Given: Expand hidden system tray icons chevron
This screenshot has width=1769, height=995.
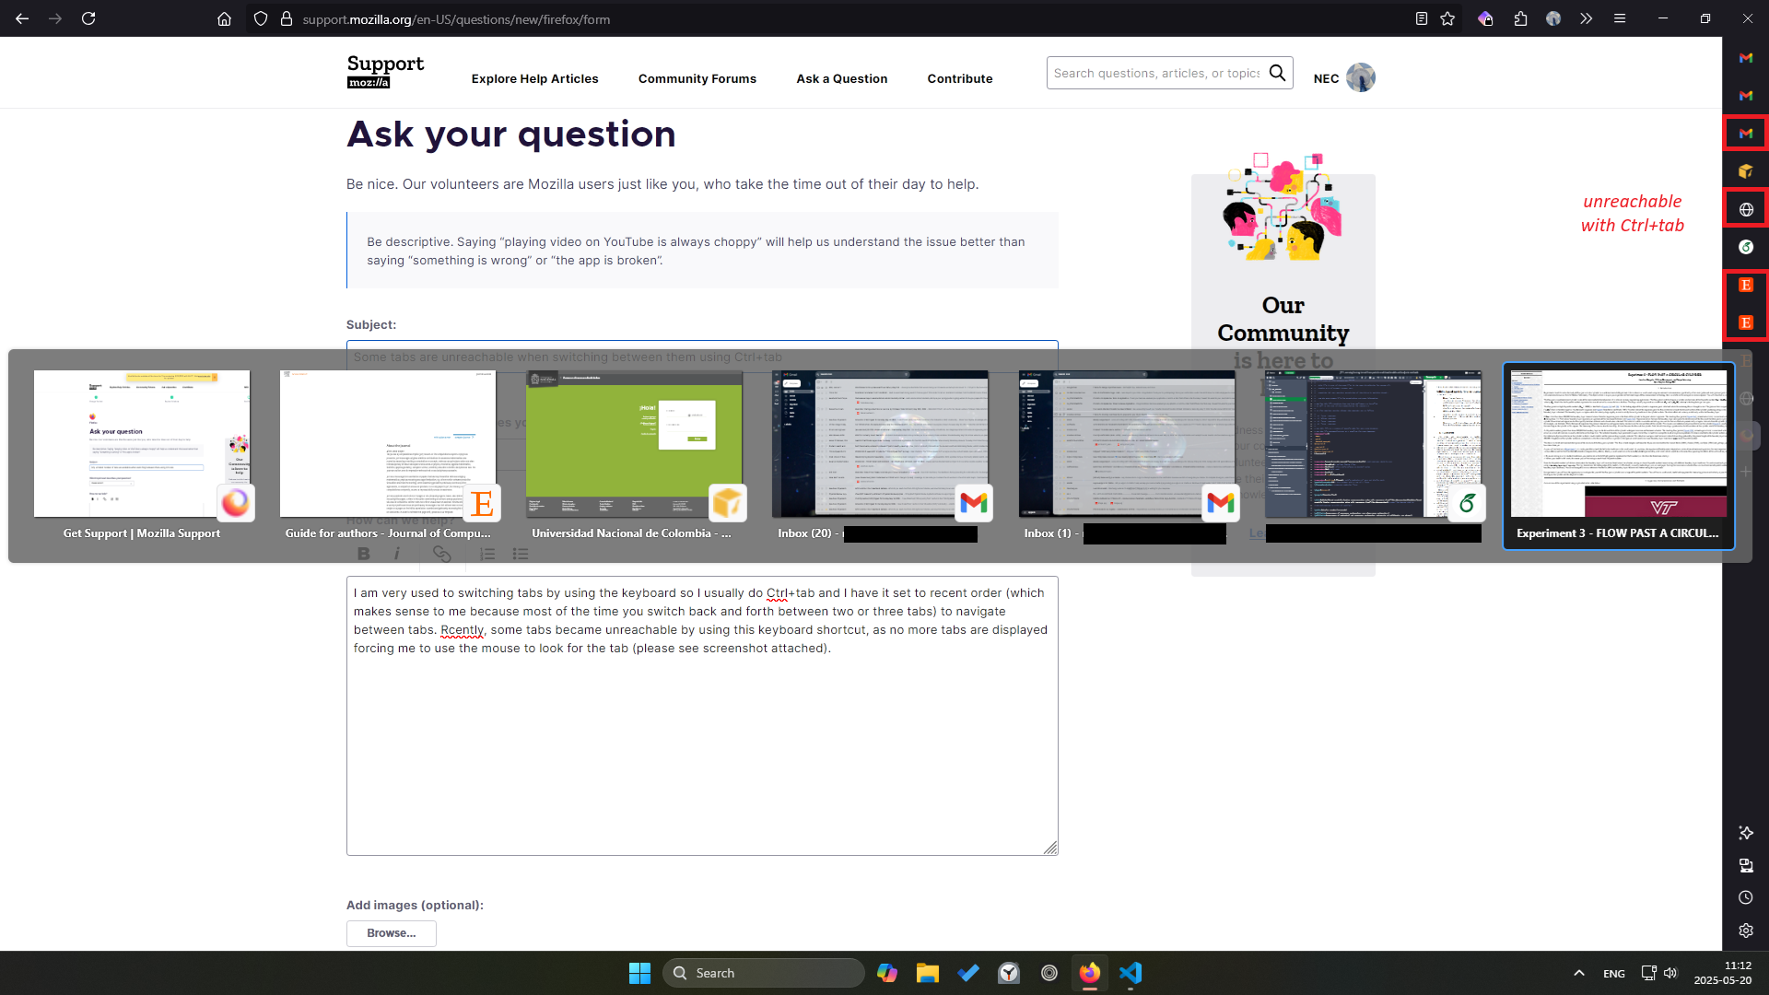Looking at the screenshot, I should tap(1579, 973).
